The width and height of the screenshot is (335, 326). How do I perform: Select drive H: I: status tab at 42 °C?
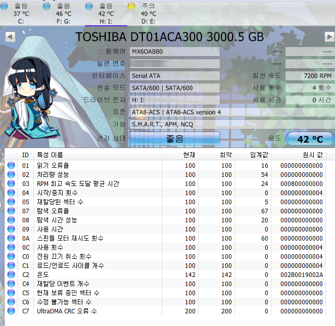(106, 14)
